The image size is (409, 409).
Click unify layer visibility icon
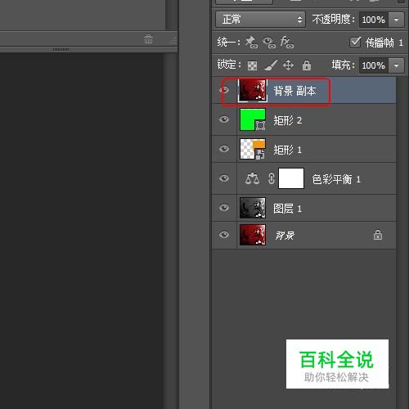pyautogui.click(x=269, y=43)
